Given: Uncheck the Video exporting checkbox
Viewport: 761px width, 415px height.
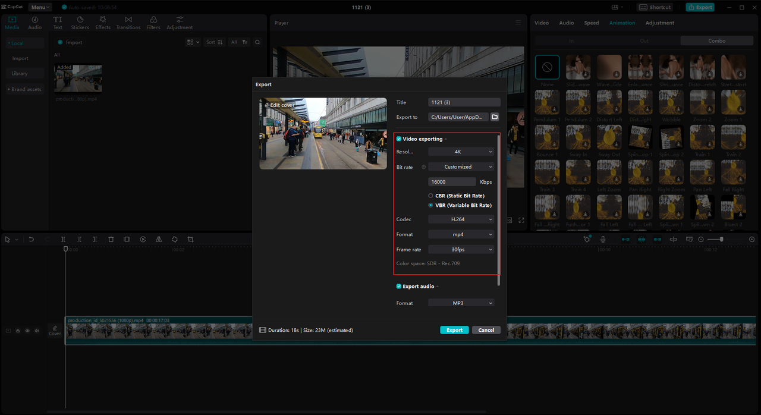Looking at the screenshot, I should [x=399, y=139].
